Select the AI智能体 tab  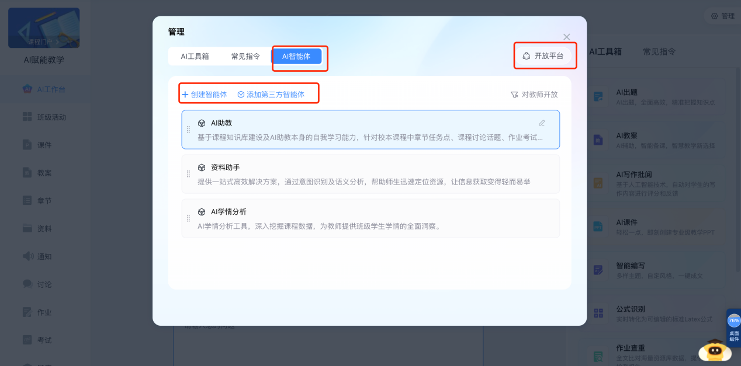pyautogui.click(x=296, y=57)
